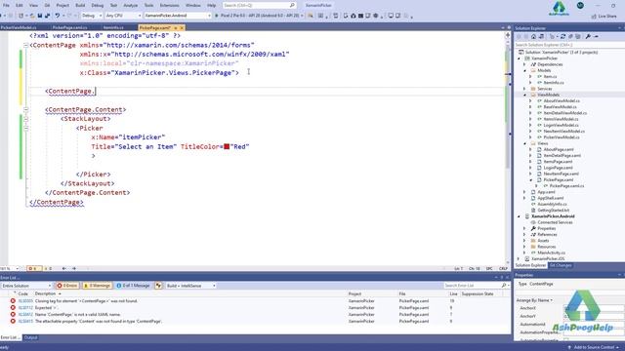Click the search magnifier icon in the title bar
Screen dimensions: 625x351
click(x=292, y=5)
